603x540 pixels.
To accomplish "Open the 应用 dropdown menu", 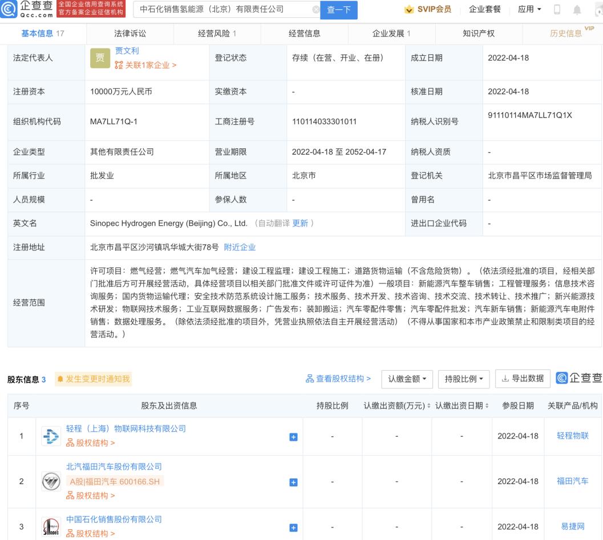I will coord(529,9).
